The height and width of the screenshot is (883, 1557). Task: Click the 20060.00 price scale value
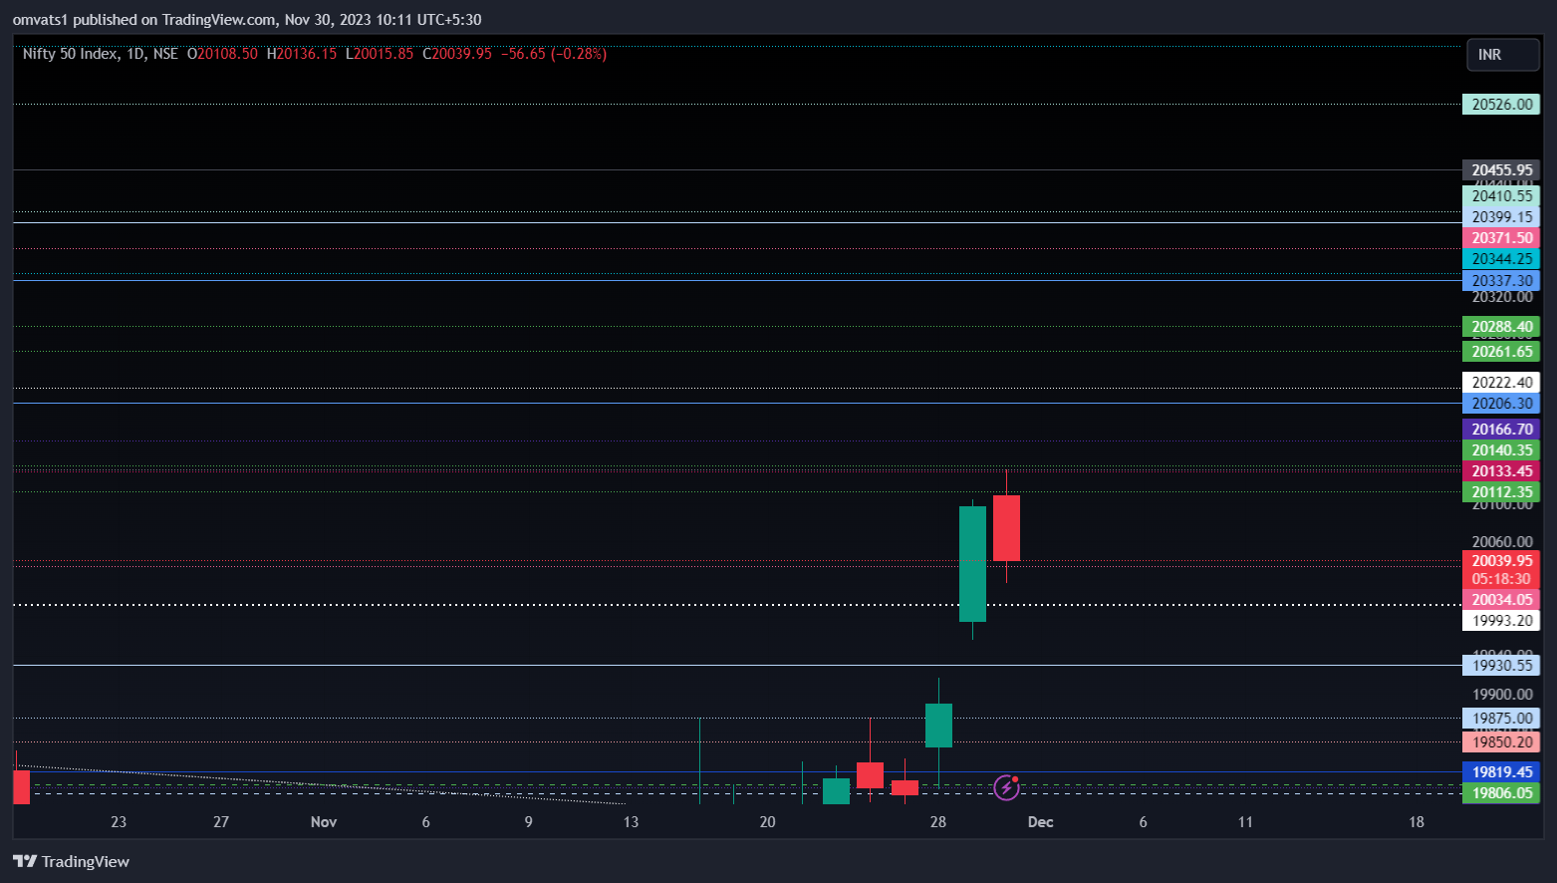(x=1502, y=542)
